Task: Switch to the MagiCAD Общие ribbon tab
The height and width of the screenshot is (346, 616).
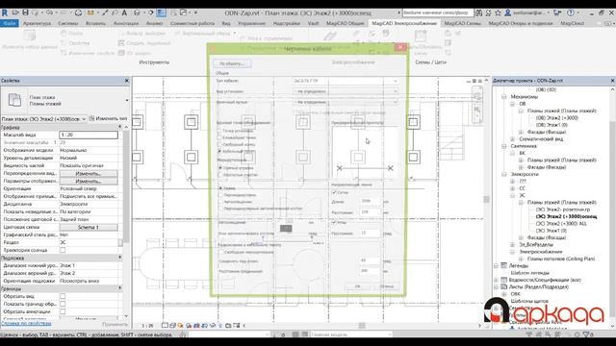Action: (345, 23)
